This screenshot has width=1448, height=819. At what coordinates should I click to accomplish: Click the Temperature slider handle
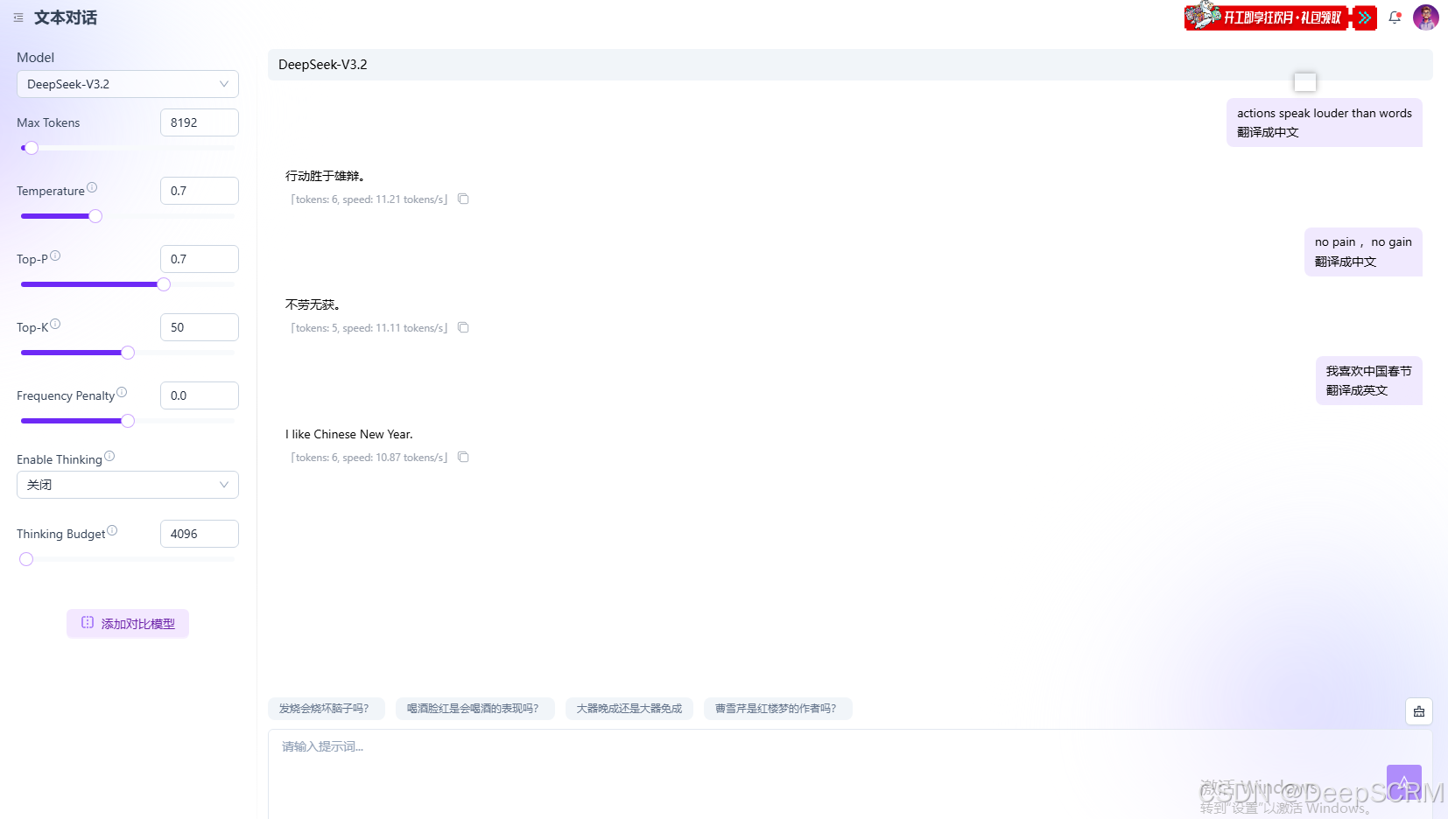(95, 216)
